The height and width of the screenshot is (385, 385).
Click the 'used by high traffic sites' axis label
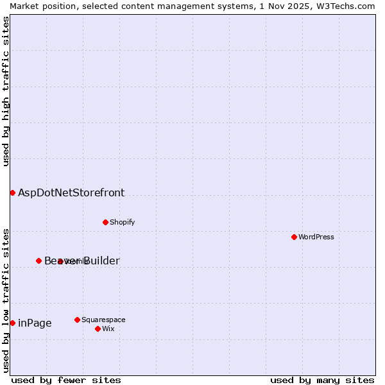pos(6,91)
